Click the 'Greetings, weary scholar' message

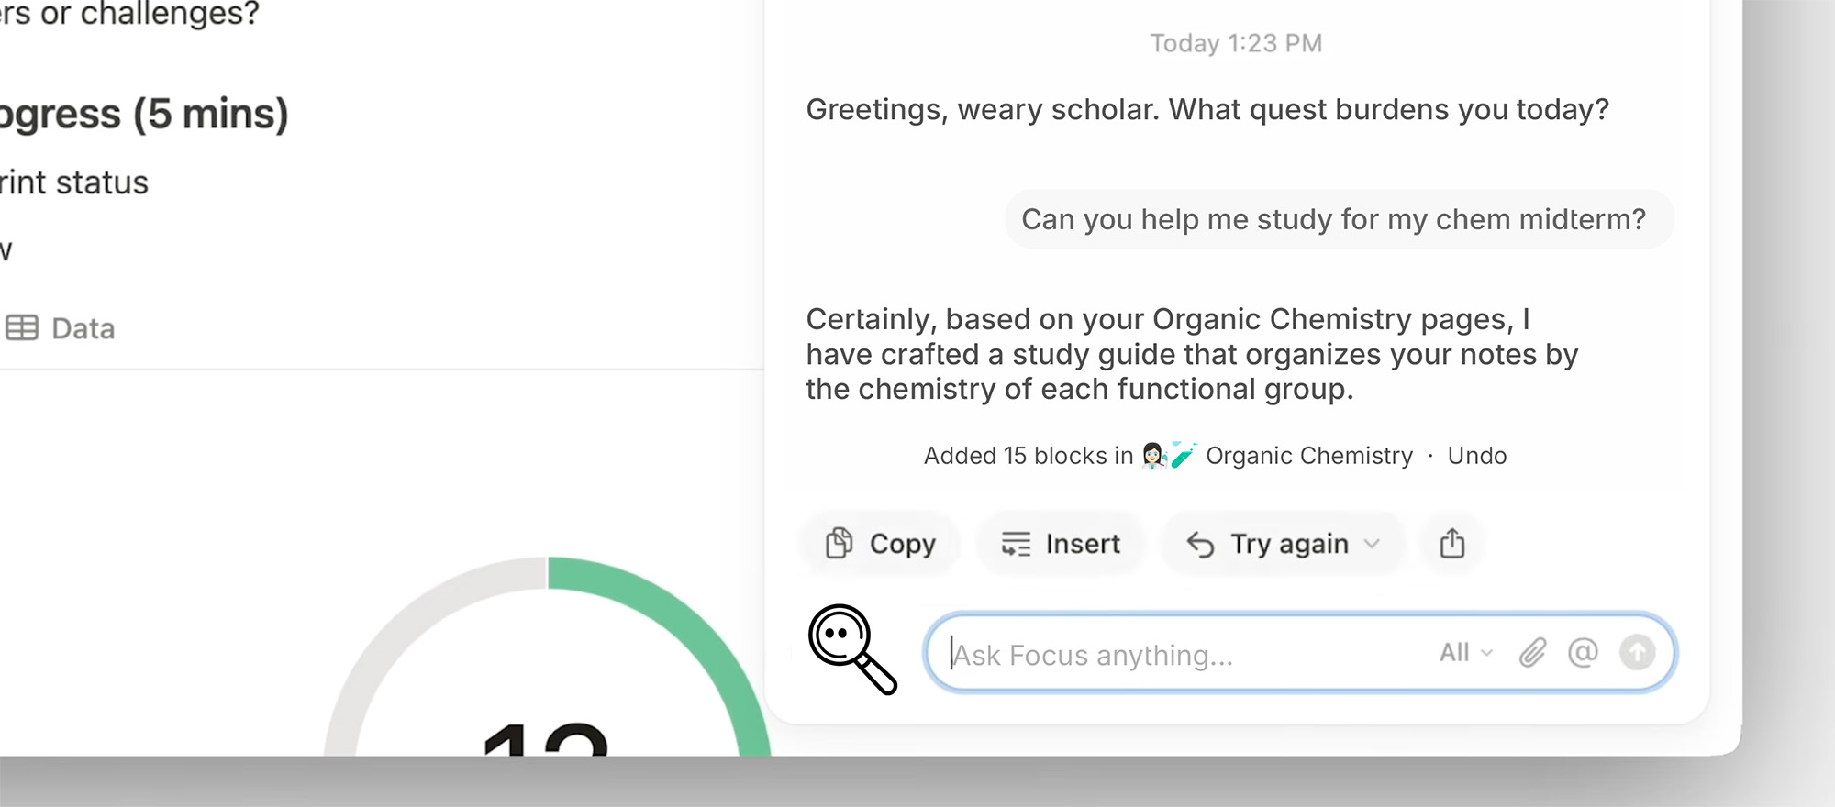[1207, 110]
